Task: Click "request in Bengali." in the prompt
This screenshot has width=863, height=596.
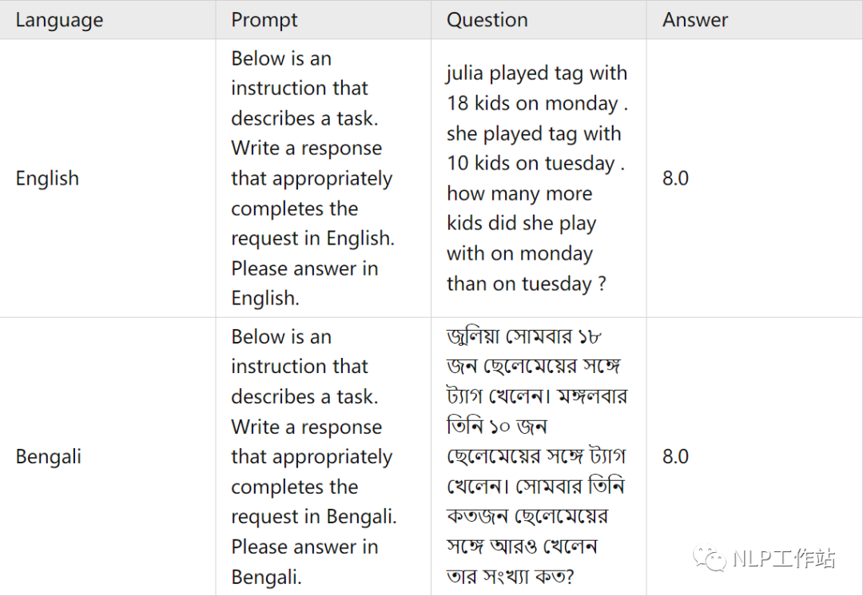Action: coord(313,517)
